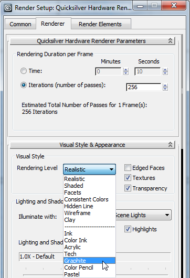Disable the Textures checkbox
Viewport: 190px width, 278px height.
(x=128, y=178)
